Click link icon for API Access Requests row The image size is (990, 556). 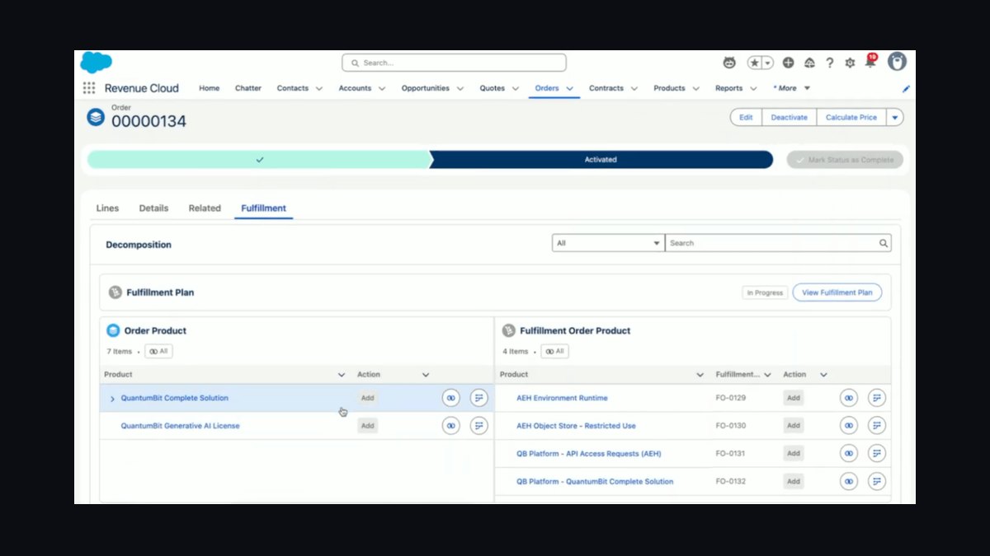point(849,454)
